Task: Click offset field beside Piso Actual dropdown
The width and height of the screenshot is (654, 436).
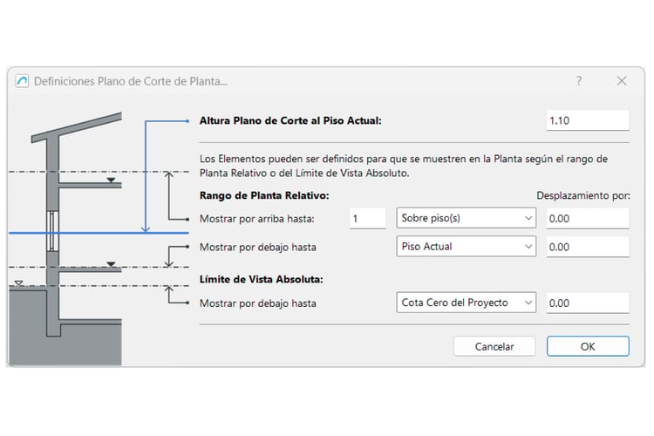Action: (588, 247)
